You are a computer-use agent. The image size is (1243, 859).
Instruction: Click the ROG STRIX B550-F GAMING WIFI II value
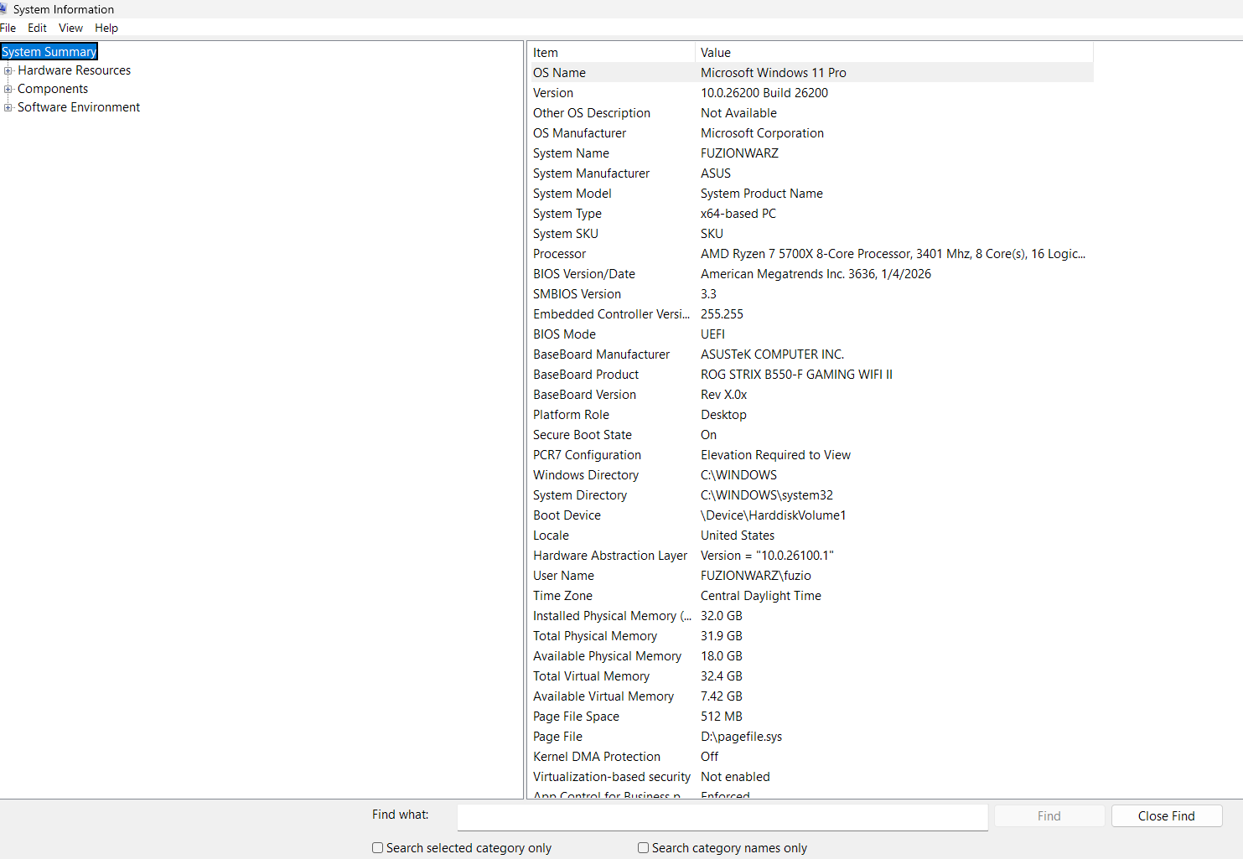796,375
